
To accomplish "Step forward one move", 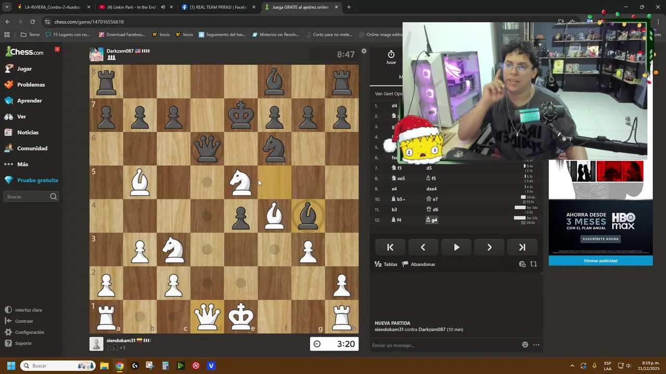I will (489, 247).
